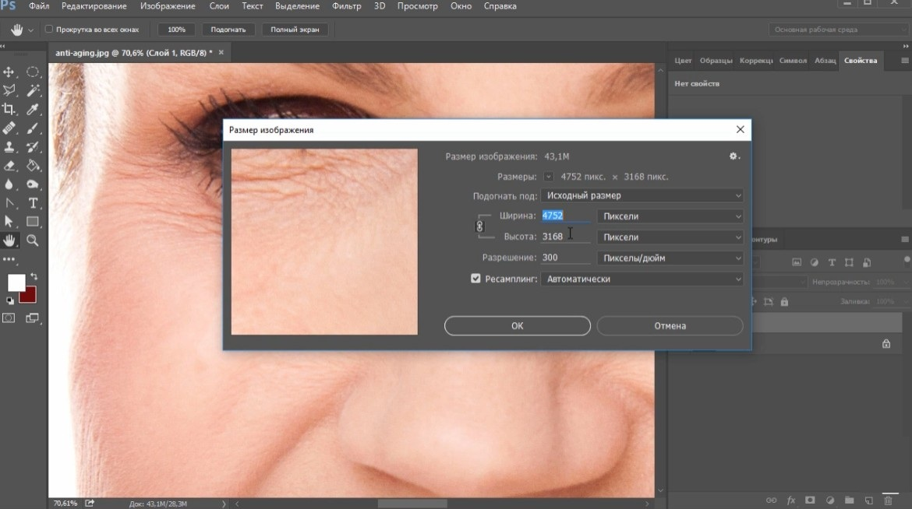Screen dimensions: 912x509
Task: Add a layer mask icon
Action: pos(810,500)
